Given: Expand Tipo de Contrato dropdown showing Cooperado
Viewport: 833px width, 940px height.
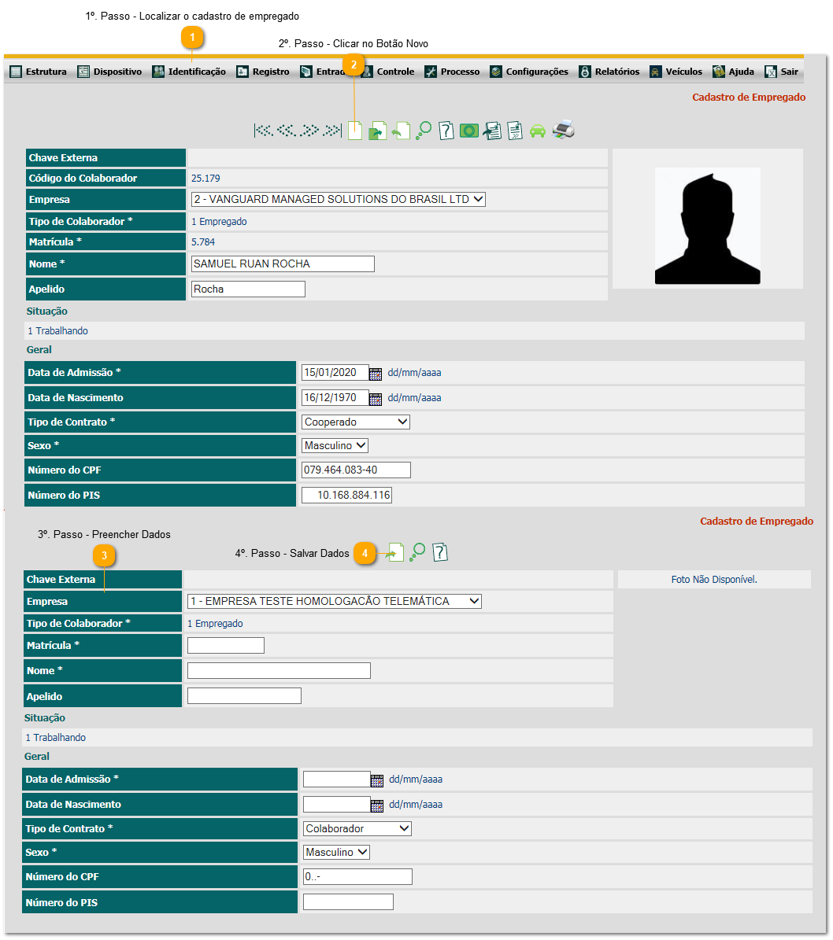Looking at the screenshot, I should [356, 422].
